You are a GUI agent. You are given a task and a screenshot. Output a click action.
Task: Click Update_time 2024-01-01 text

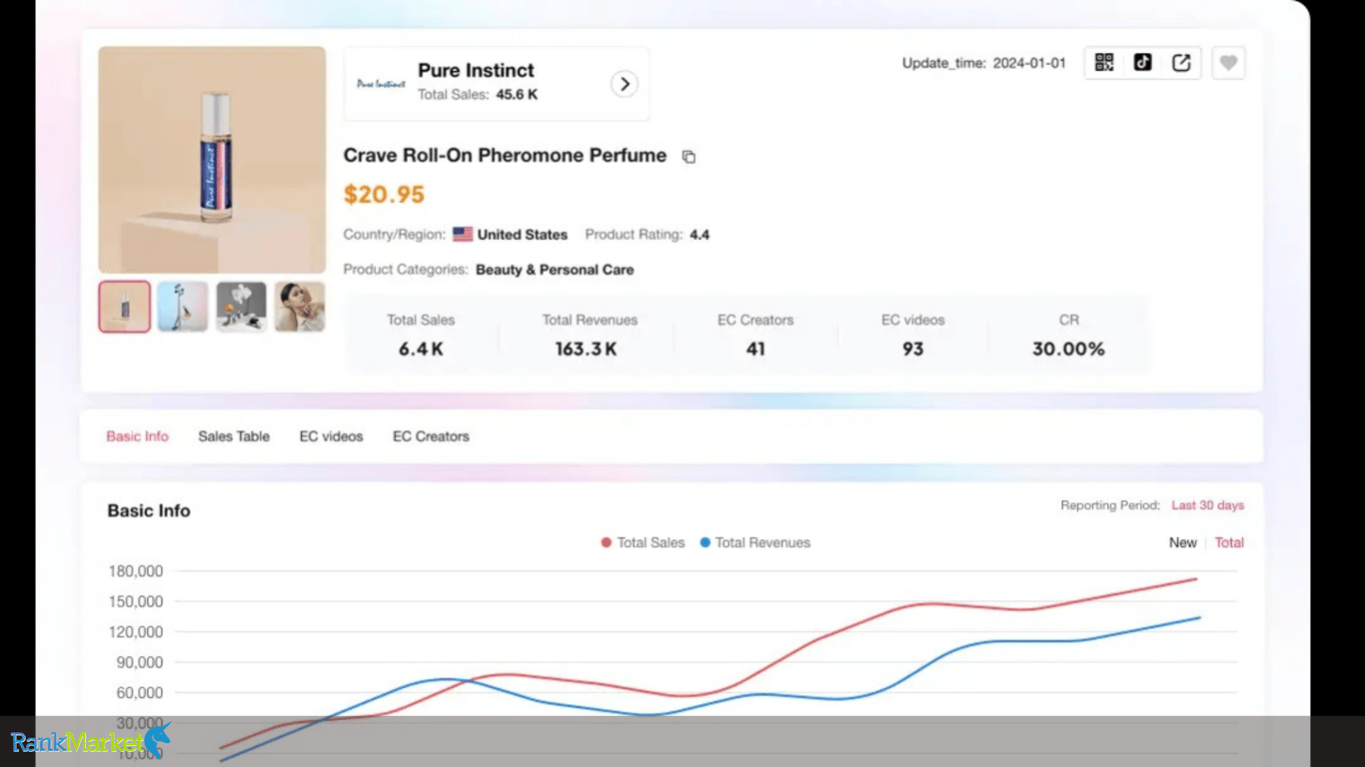click(x=983, y=63)
